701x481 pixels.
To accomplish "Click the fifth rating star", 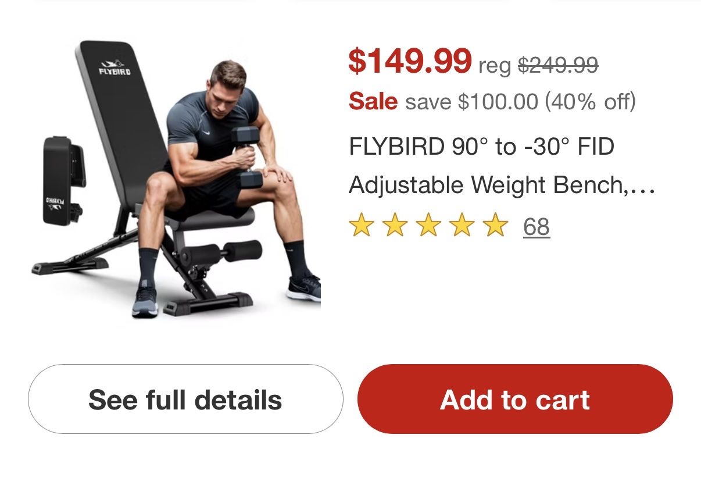I will pos(496,226).
